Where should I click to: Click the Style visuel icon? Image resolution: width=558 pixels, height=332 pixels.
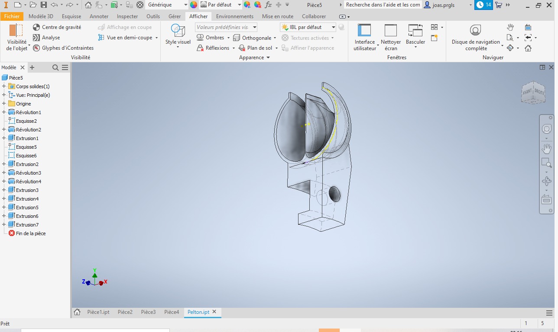[178, 31]
